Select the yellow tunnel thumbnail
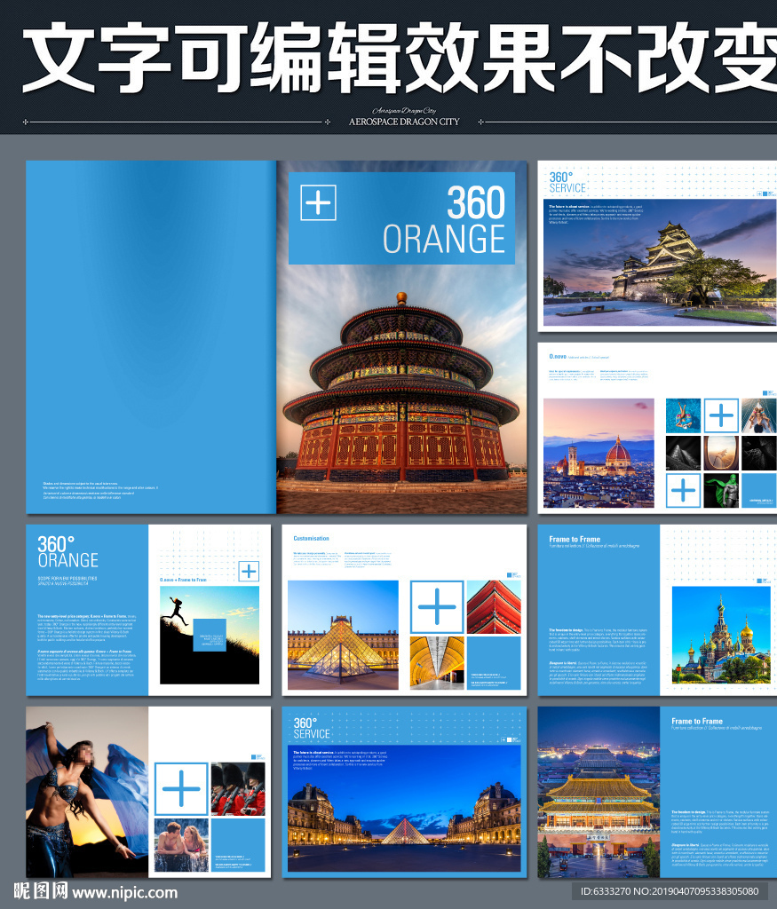The width and height of the screenshot is (777, 909). [437, 662]
